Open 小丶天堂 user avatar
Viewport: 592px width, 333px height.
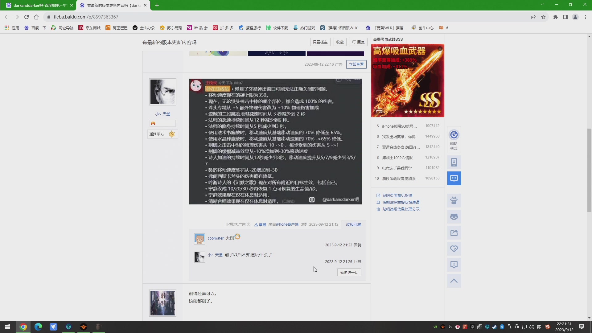[x=163, y=92]
